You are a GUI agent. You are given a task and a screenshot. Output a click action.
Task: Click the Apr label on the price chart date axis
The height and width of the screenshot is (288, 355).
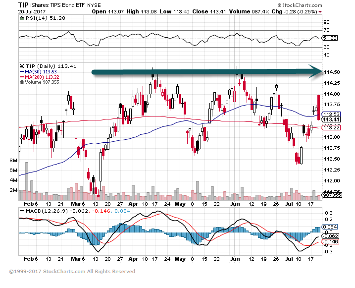click(x=133, y=204)
